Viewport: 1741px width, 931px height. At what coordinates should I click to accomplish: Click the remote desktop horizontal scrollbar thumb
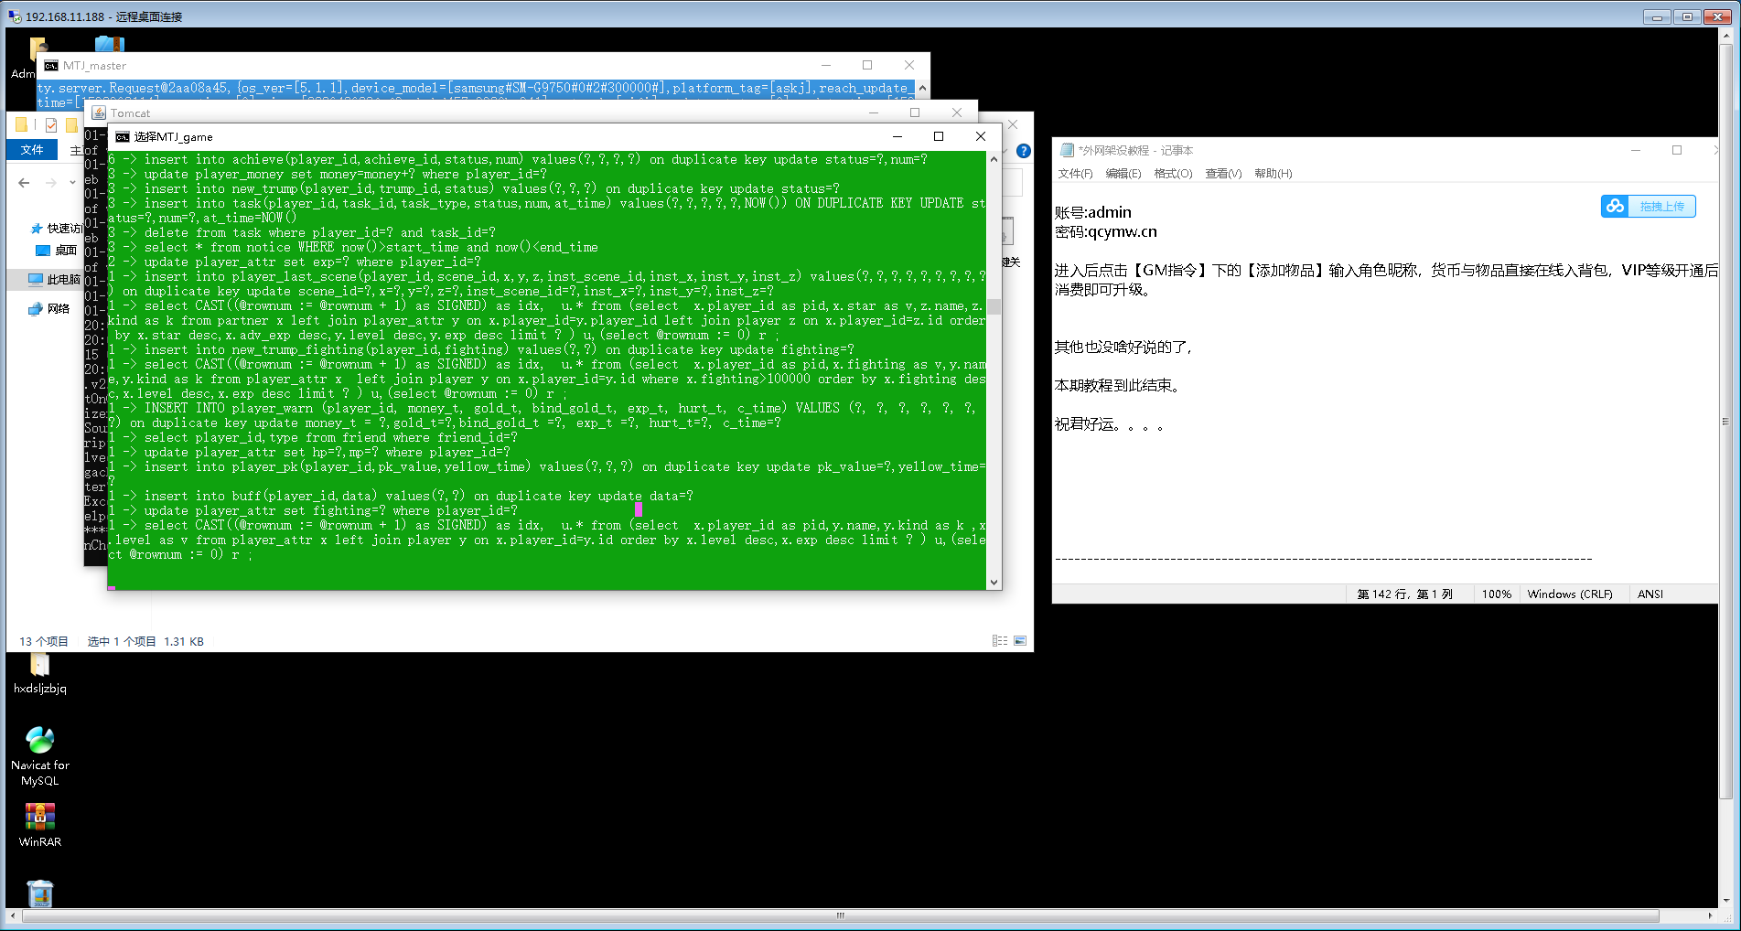point(840,915)
